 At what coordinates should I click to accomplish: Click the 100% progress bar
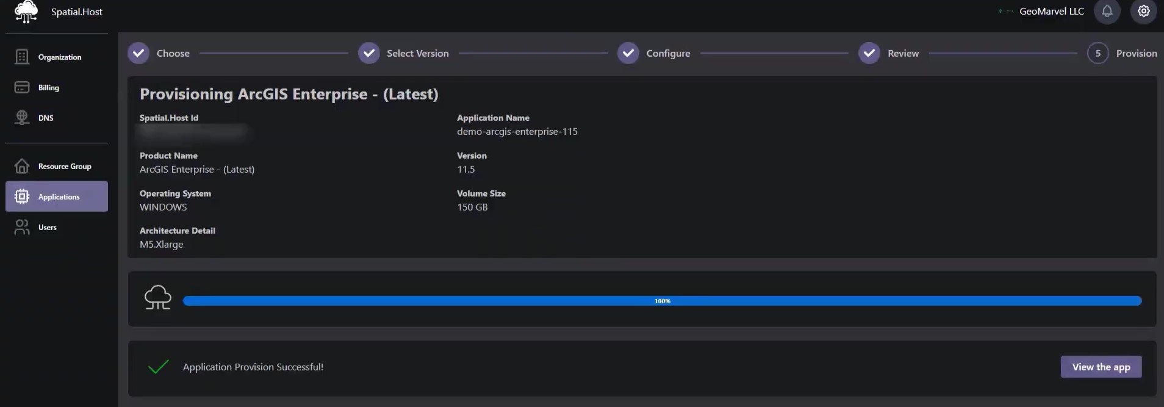(x=662, y=301)
